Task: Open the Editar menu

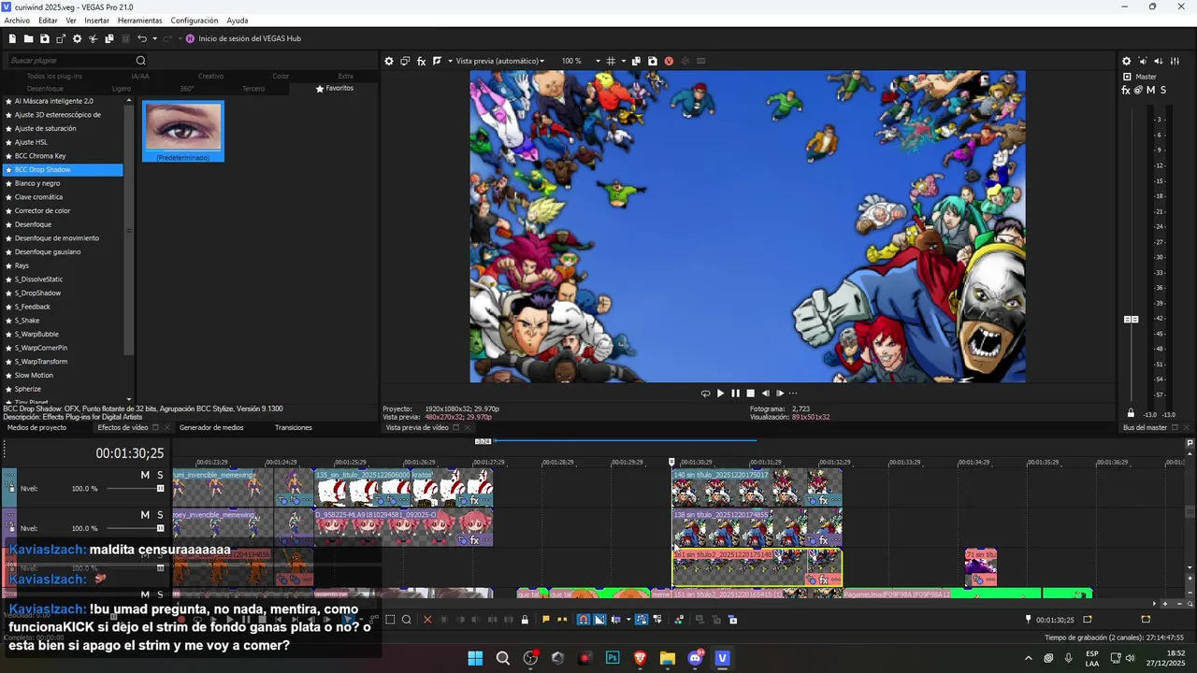Action: click(48, 21)
